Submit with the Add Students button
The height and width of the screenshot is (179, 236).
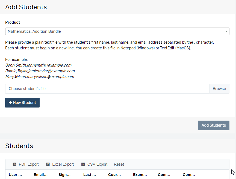[214, 125]
